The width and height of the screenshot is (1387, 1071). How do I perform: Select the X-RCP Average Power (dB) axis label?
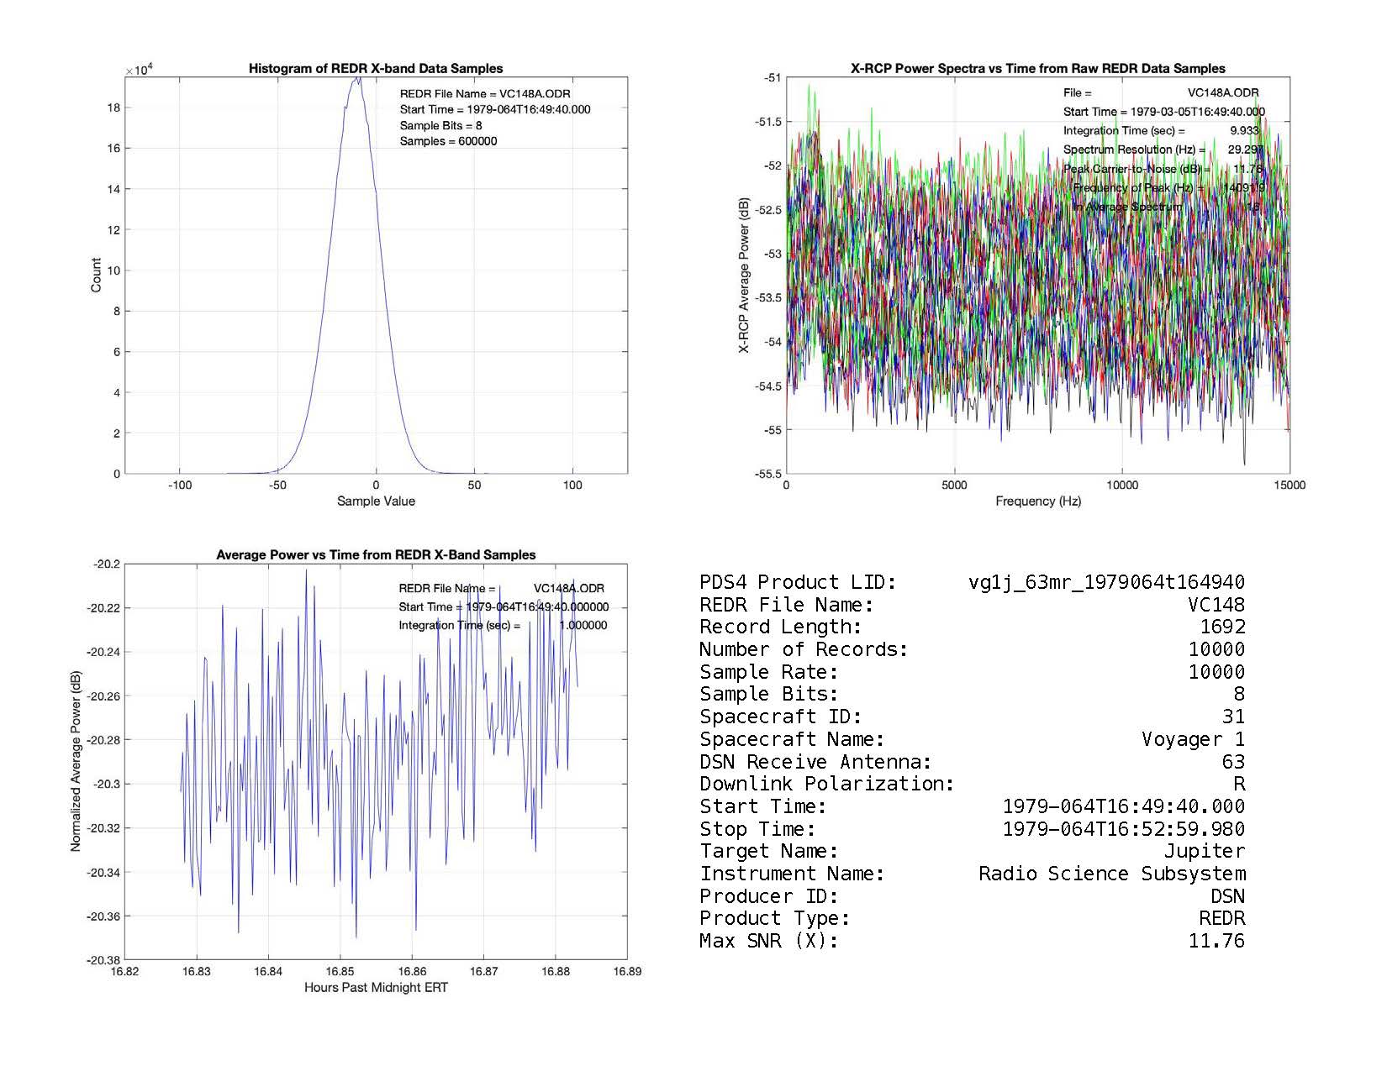tap(743, 276)
